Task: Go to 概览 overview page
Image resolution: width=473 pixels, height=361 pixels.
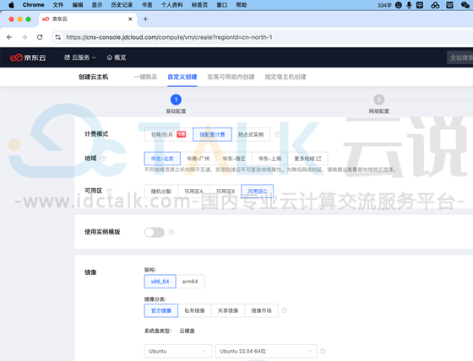Action: coord(117,57)
